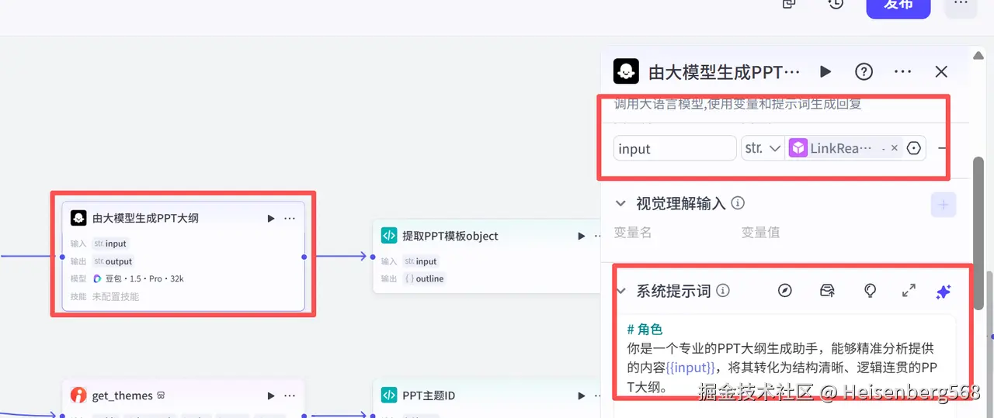
Task: Open the str. variable type dropdown
Action: (x=763, y=148)
